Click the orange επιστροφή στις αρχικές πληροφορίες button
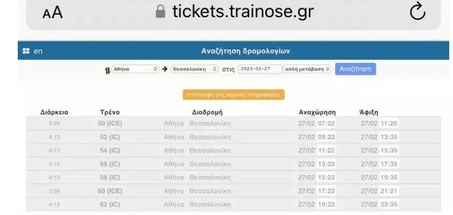 [x=234, y=95]
